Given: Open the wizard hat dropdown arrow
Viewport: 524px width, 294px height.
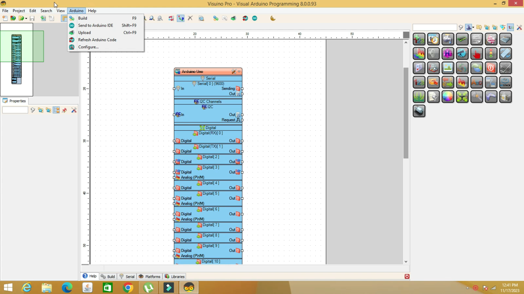Looking at the screenshot, I should point(473,27).
